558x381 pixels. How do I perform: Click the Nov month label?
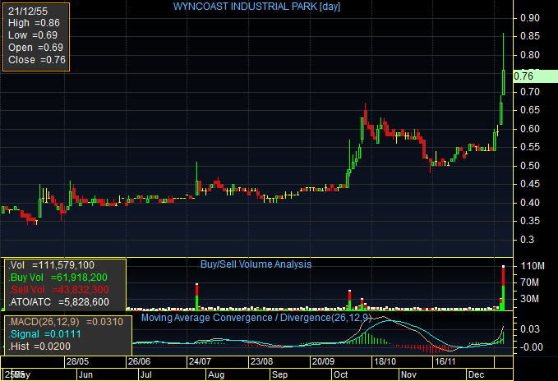pyautogui.click(x=408, y=374)
